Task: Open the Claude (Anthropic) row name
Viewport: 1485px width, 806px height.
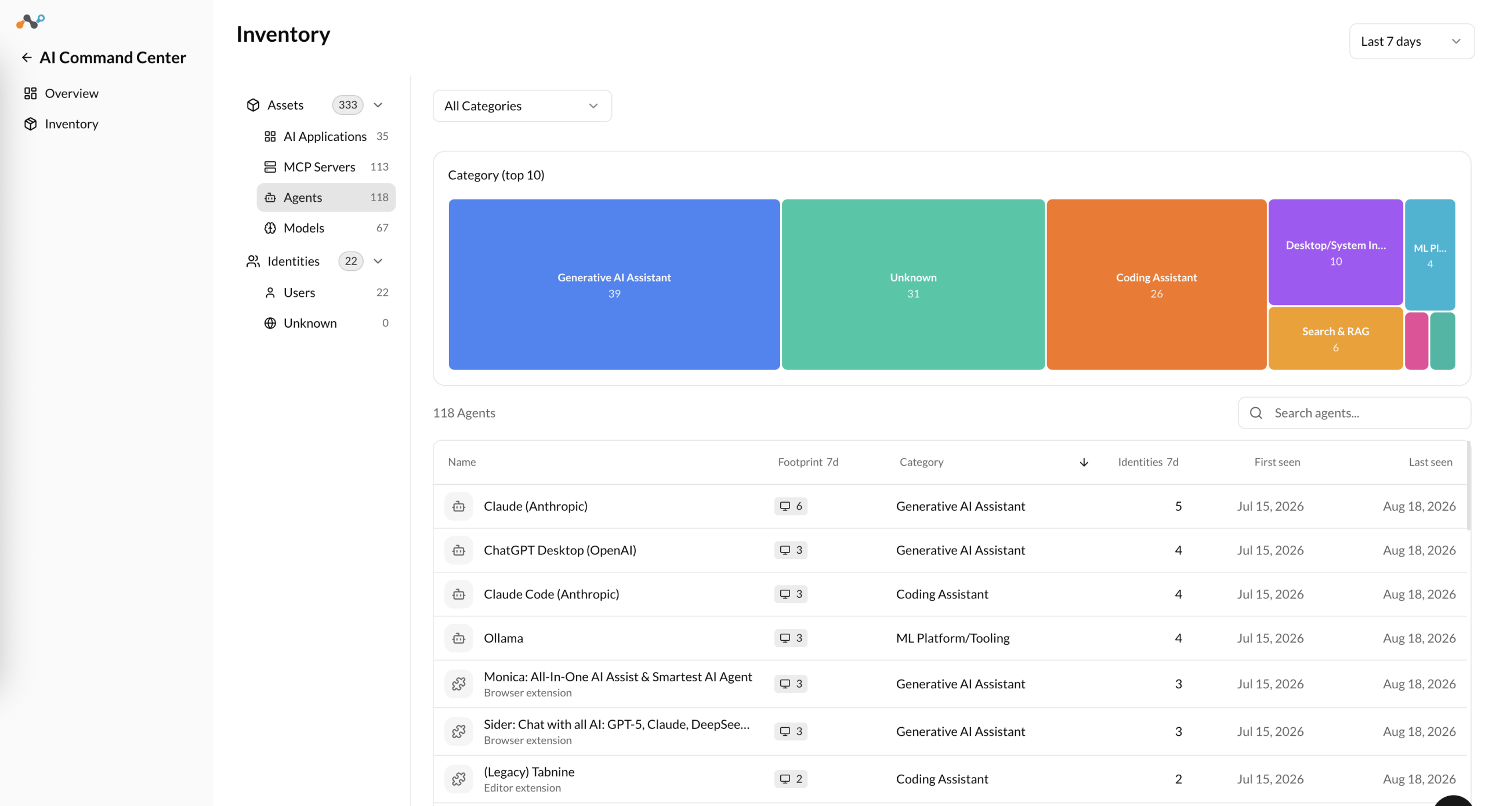Action: [535, 506]
